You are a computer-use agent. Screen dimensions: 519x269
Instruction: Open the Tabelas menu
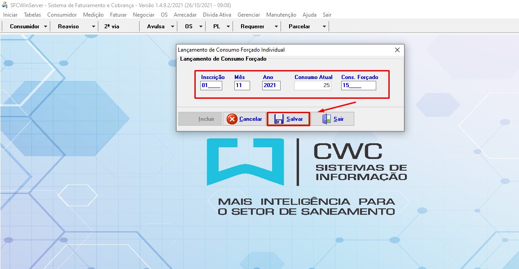[x=32, y=15]
